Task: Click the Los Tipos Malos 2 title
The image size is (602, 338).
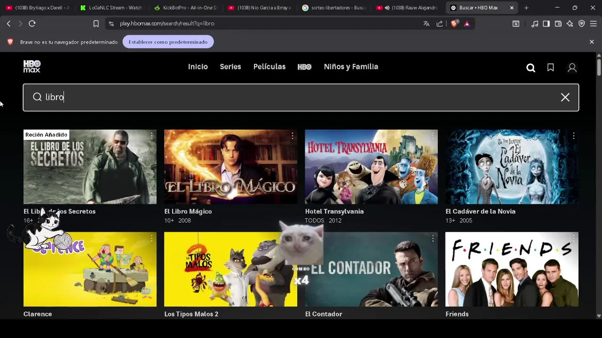Action: [191, 314]
